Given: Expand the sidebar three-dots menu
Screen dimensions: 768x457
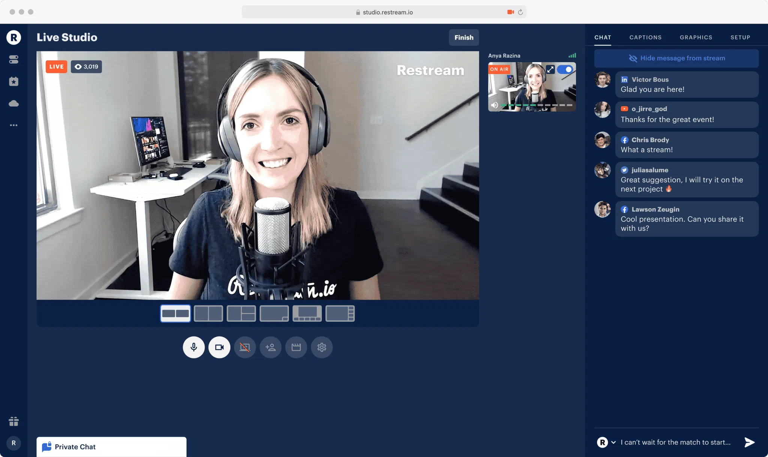Looking at the screenshot, I should 14,125.
